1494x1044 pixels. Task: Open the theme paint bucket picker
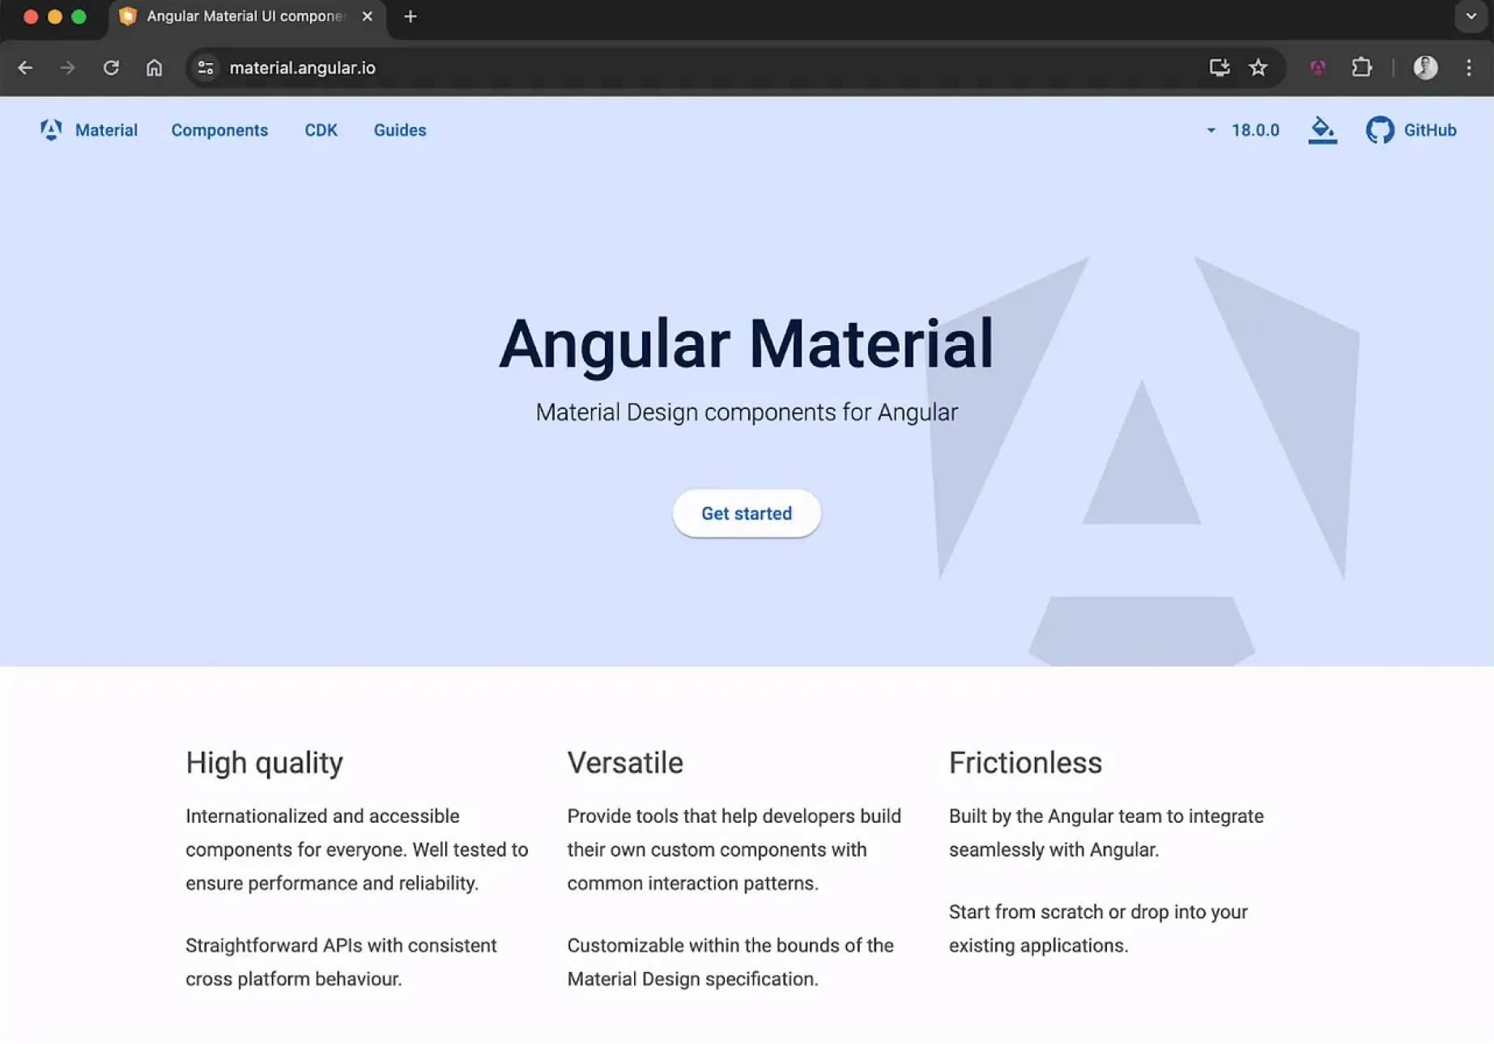(x=1322, y=130)
